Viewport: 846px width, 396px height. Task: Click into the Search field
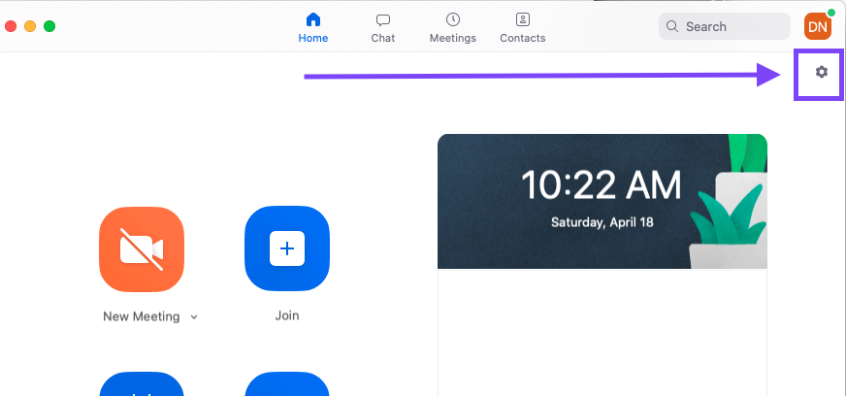click(732, 26)
